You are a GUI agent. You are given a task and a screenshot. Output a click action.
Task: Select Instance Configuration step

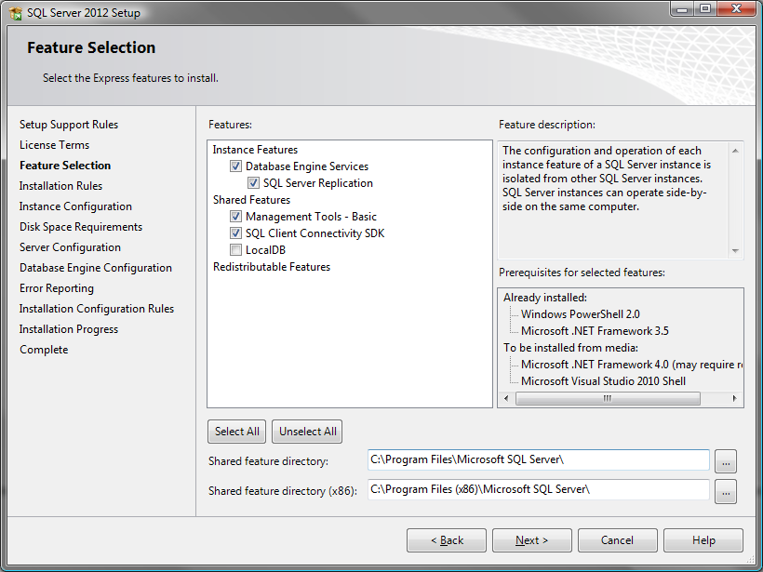pos(75,206)
